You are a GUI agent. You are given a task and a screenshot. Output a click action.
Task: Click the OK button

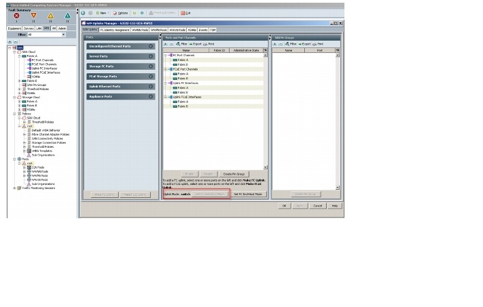point(284,206)
